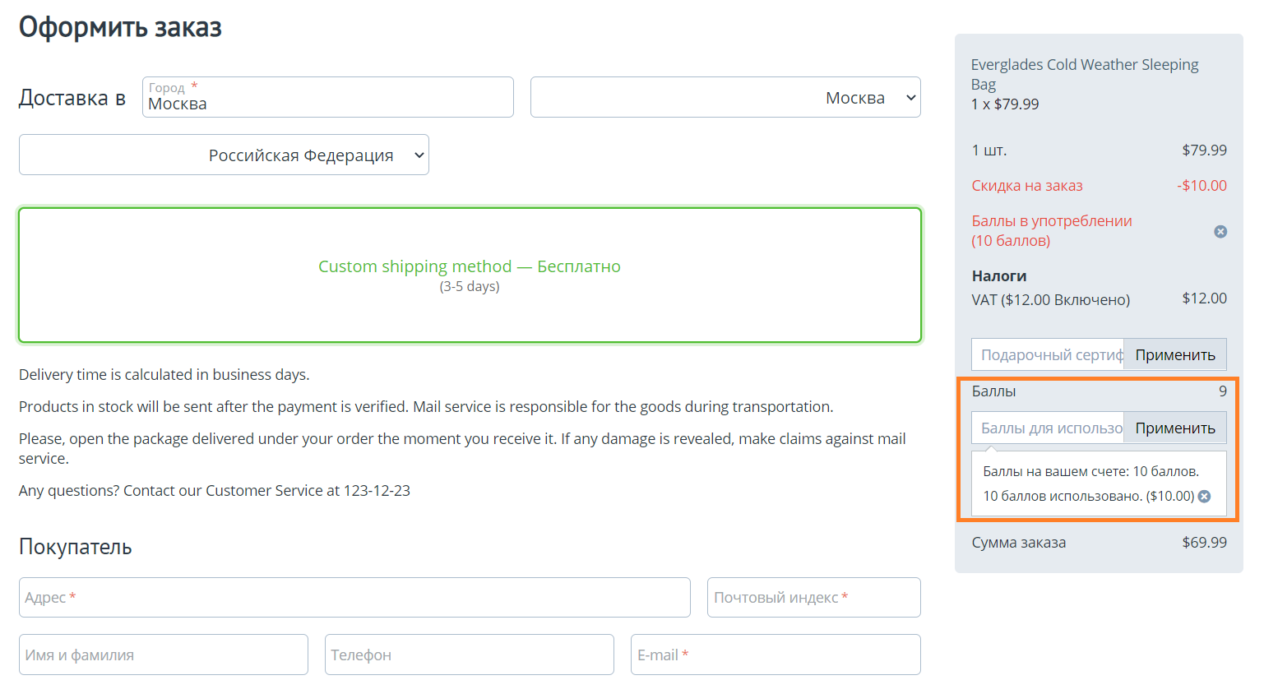Focus the E-mail input field
Image resolution: width=1264 pixels, height=694 pixels.
coord(775,655)
